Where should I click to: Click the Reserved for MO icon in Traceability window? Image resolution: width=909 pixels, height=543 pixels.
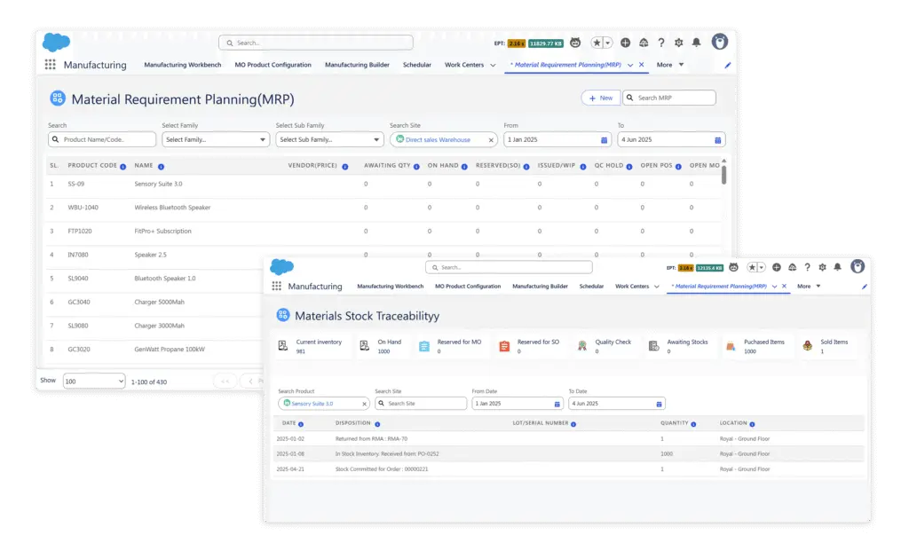[x=424, y=346]
